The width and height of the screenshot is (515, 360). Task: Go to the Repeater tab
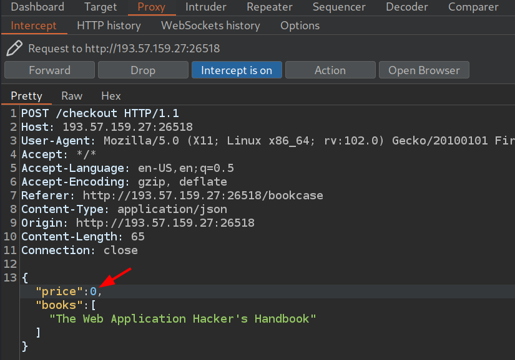coord(270,7)
